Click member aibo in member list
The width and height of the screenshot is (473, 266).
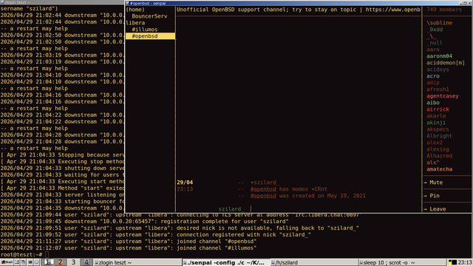pyautogui.click(x=433, y=103)
